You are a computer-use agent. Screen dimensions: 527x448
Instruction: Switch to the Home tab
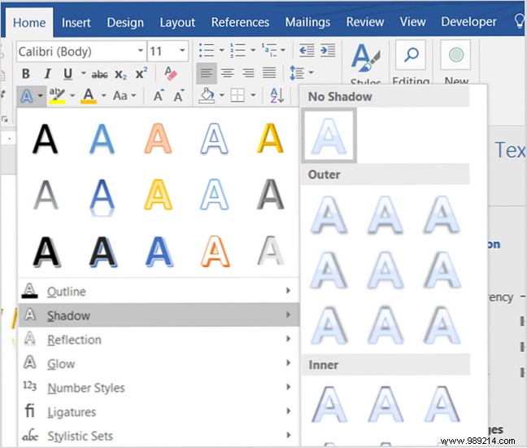pos(29,23)
